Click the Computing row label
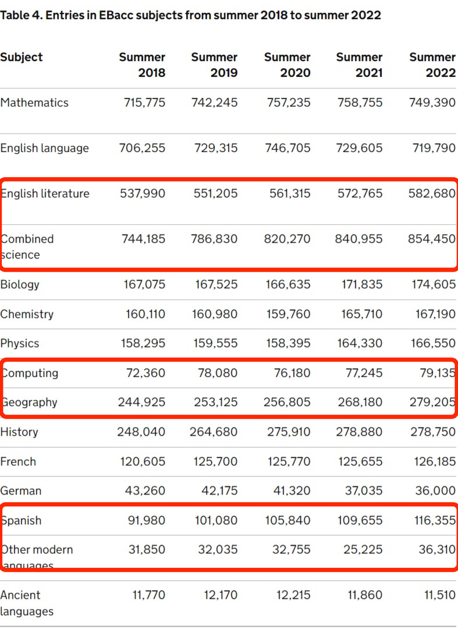 pyautogui.click(x=30, y=373)
